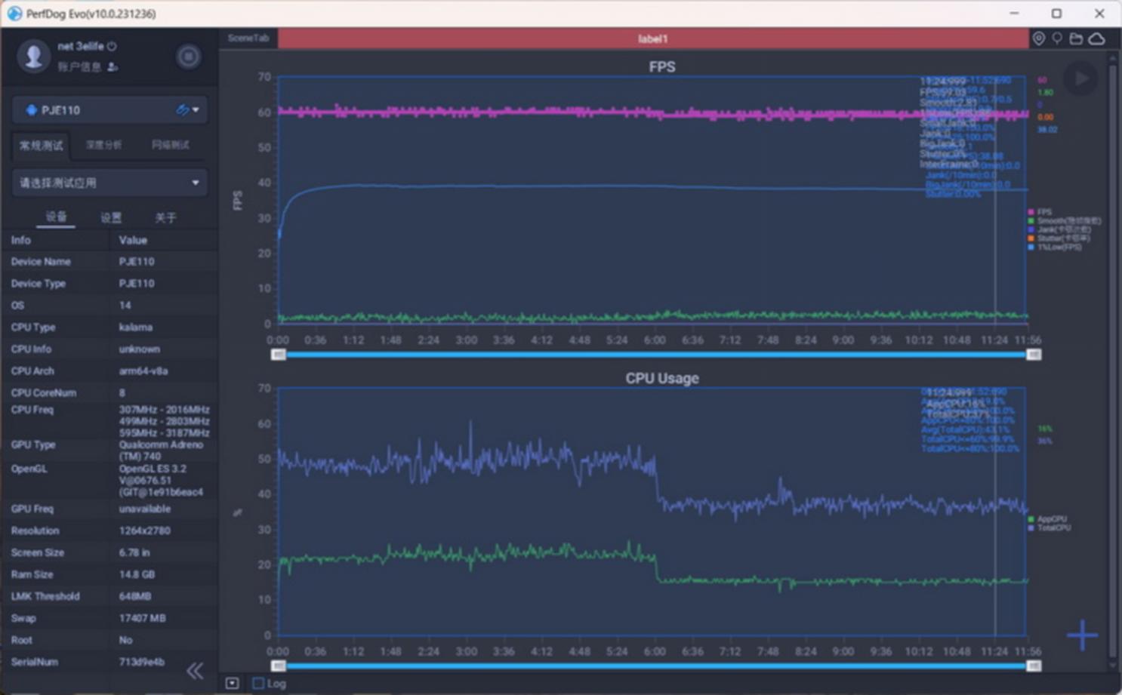
Task: Click the Swap value 17407 MB
Action: coord(142,619)
